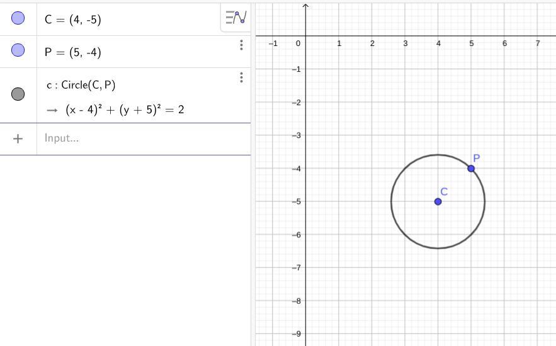Click the x-axis tick label 5
This screenshot has width=556, height=346.
point(471,43)
